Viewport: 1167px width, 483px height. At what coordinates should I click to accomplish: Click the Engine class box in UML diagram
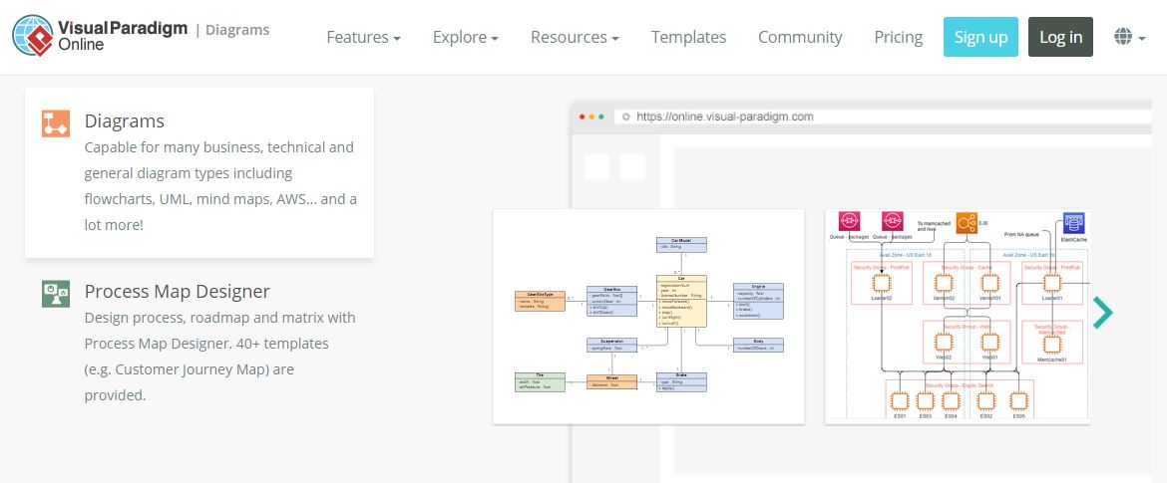(x=758, y=301)
